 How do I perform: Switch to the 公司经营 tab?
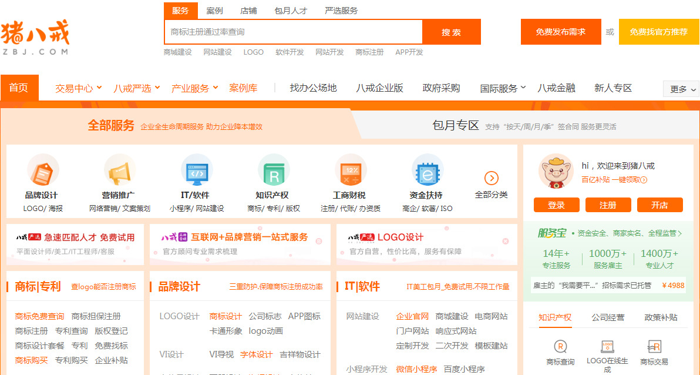608,318
